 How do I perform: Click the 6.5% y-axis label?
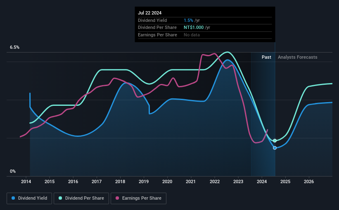[15, 47]
